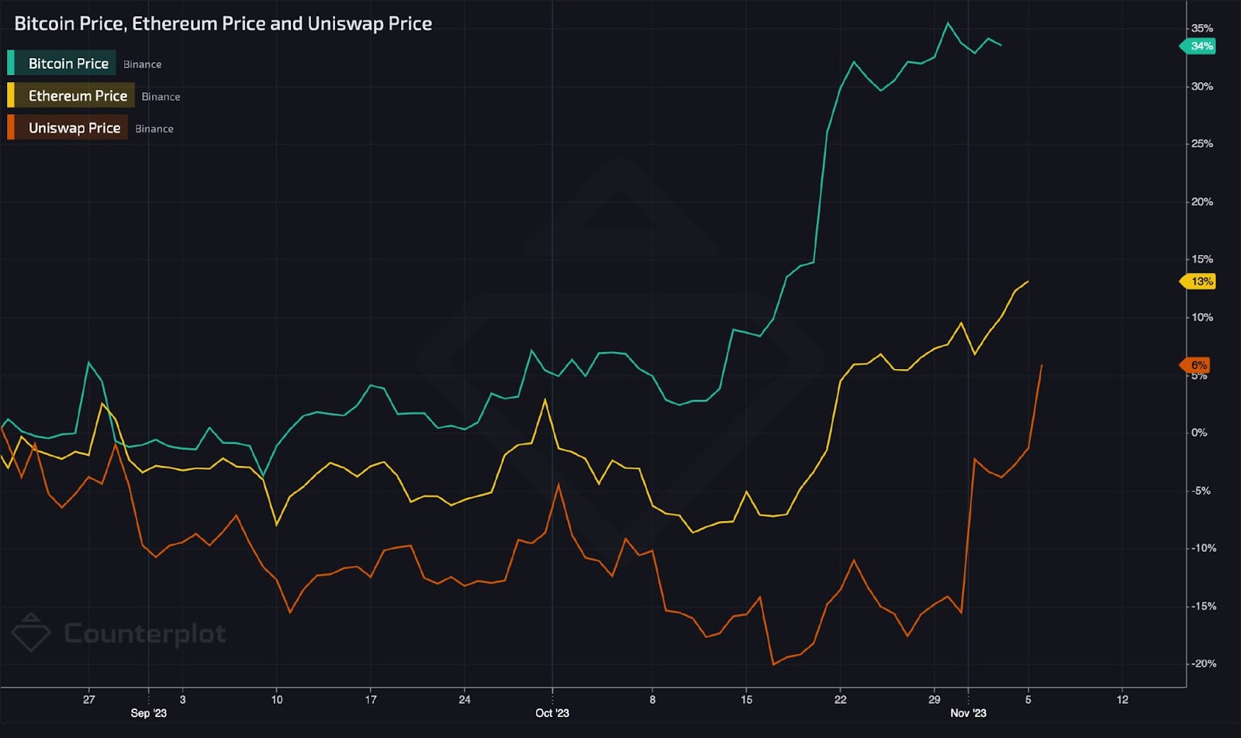Click the green 34% Bitcoin value tag
The image size is (1241, 738).
click(1198, 47)
